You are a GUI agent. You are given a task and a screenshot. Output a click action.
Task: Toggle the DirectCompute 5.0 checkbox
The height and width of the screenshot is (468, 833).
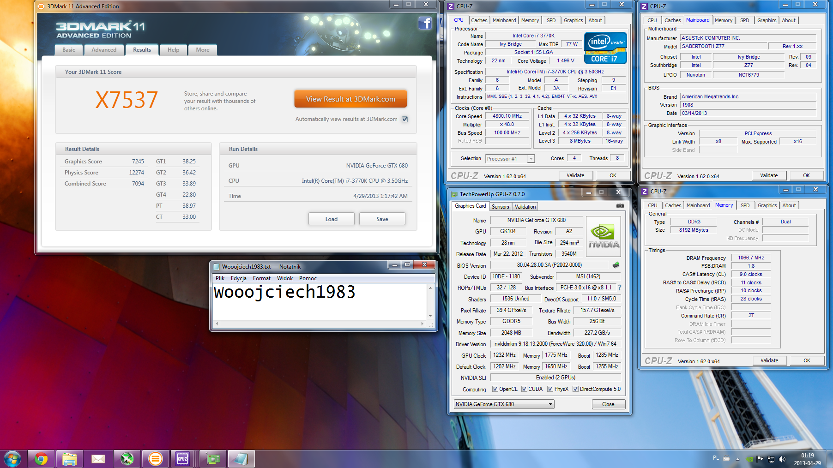pyautogui.click(x=575, y=389)
